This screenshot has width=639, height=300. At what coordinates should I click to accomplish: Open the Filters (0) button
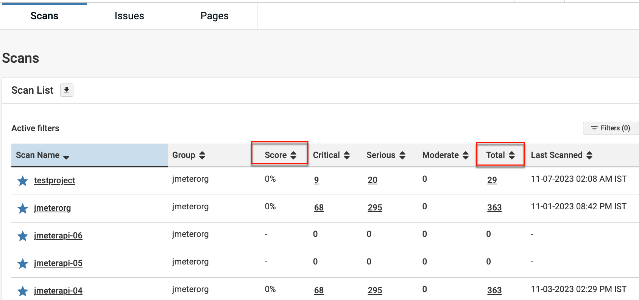tap(611, 128)
